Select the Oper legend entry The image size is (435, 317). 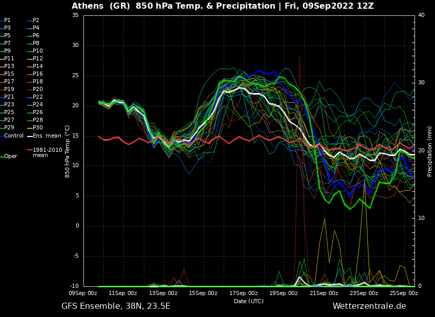point(10,156)
